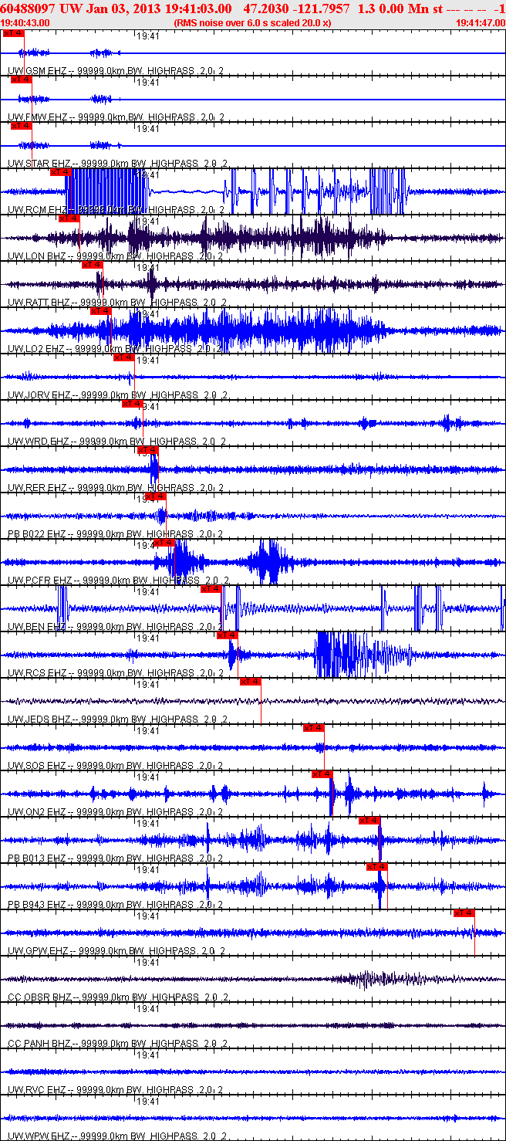506x1141 pixels.
Task: Select the red pick flag on the WRD trace
Action: click(x=132, y=403)
